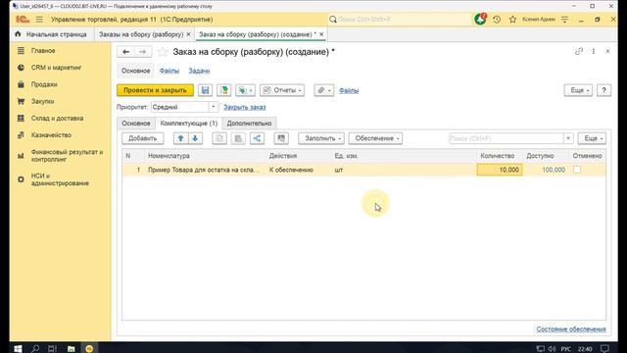The image size is (627, 353).
Task: Move the row up with the blue arrow
Action: (180, 138)
